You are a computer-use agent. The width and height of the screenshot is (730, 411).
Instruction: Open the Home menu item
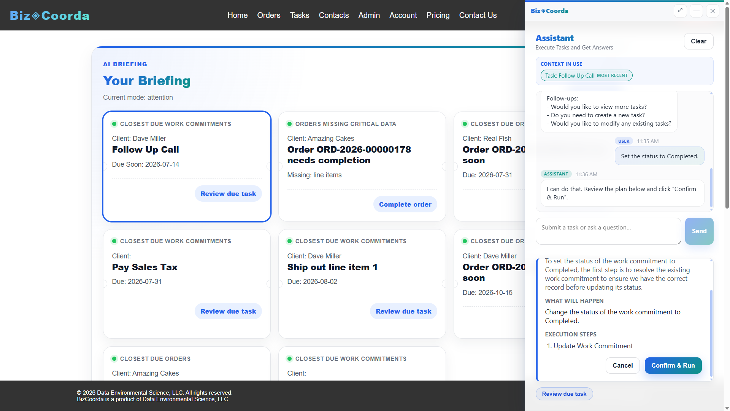(238, 15)
